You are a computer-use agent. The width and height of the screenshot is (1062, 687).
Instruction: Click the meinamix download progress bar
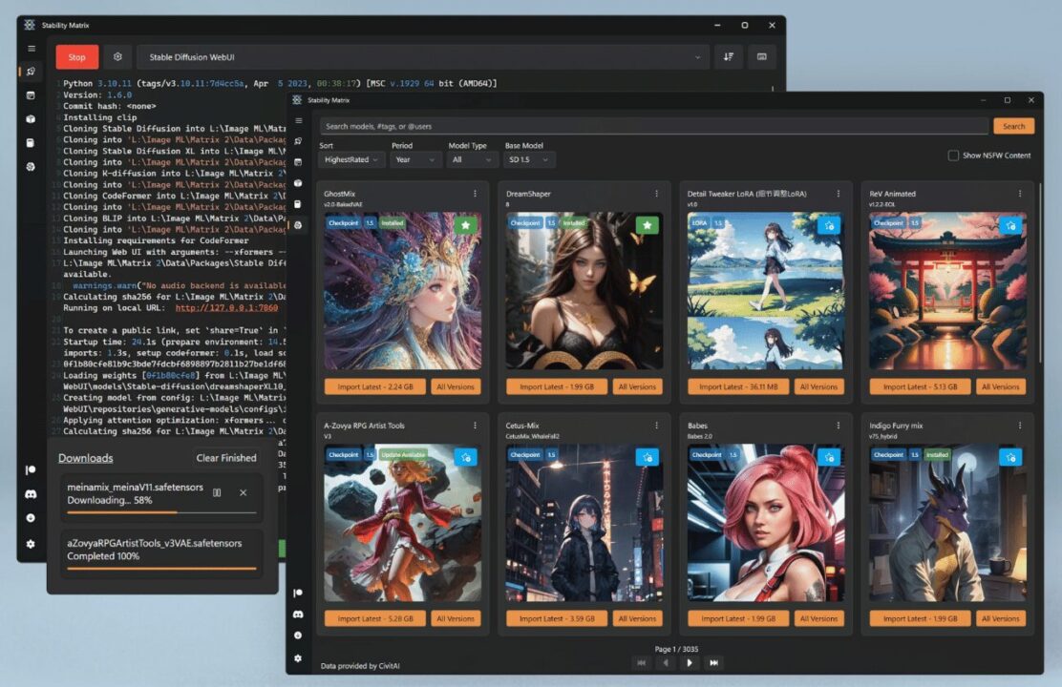coord(161,512)
